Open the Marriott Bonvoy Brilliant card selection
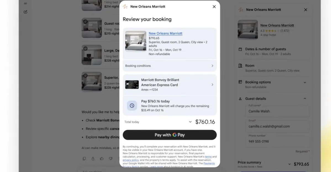The image size is (331, 172). click(170, 85)
